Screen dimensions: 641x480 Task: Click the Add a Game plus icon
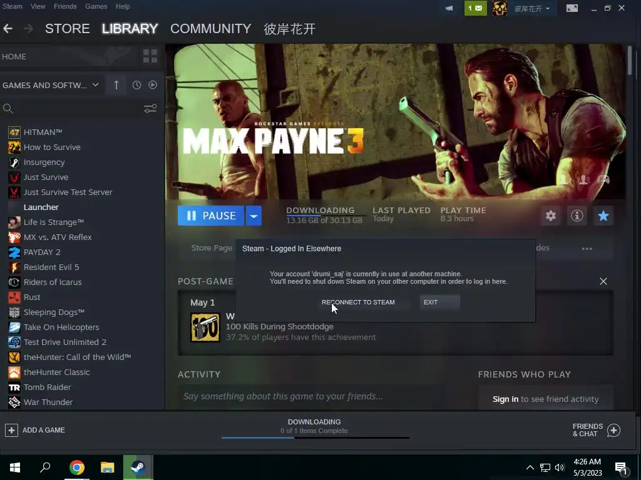[11, 430]
